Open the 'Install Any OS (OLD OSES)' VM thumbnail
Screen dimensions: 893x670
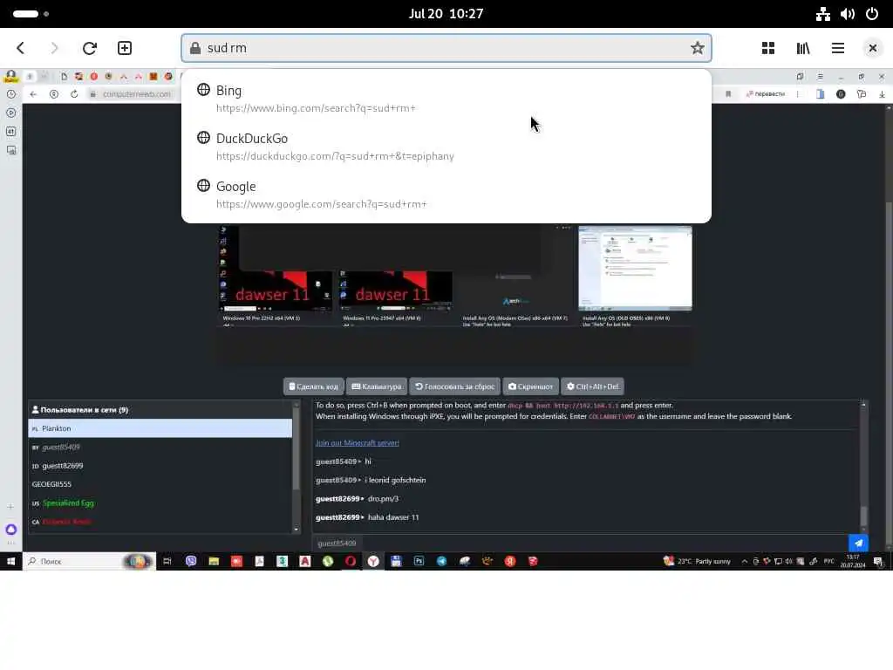(x=636, y=276)
